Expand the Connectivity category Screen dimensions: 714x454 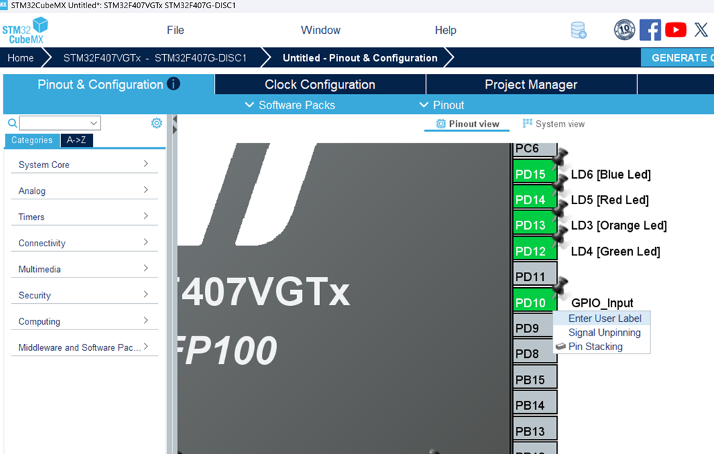pyautogui.click(x=84, y=242)
